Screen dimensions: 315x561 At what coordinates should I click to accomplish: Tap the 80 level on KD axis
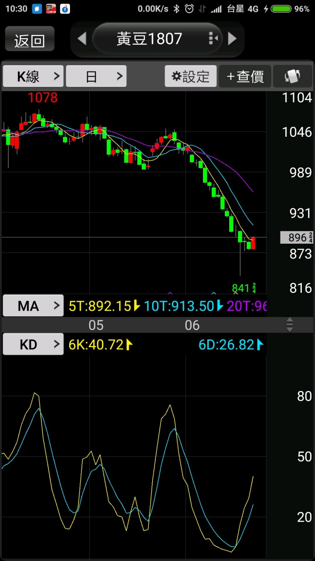click(x=304, y=396)
